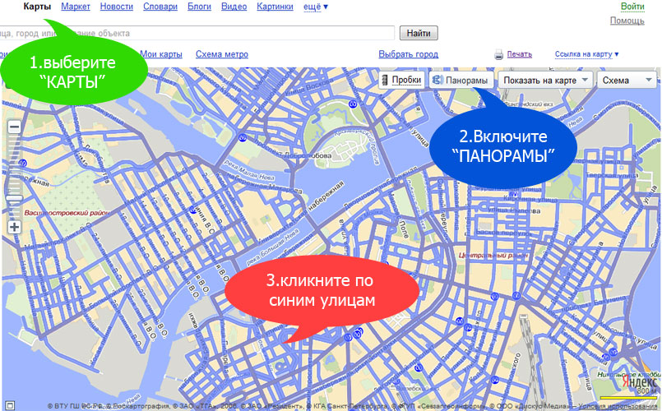This screenshot has width=662, height=411.
Task: Open the Помощь help link
Action: [627, 21]
